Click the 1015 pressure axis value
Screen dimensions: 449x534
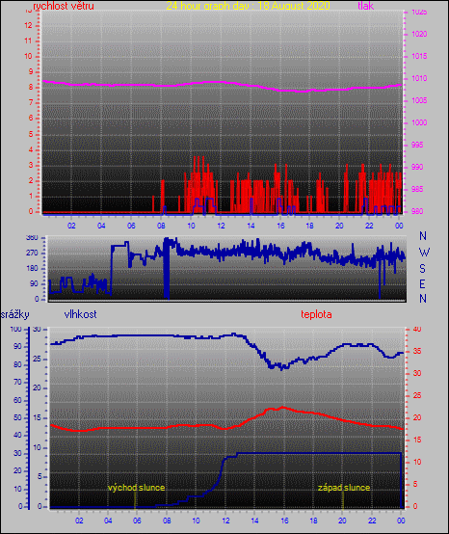click(419, 56)
